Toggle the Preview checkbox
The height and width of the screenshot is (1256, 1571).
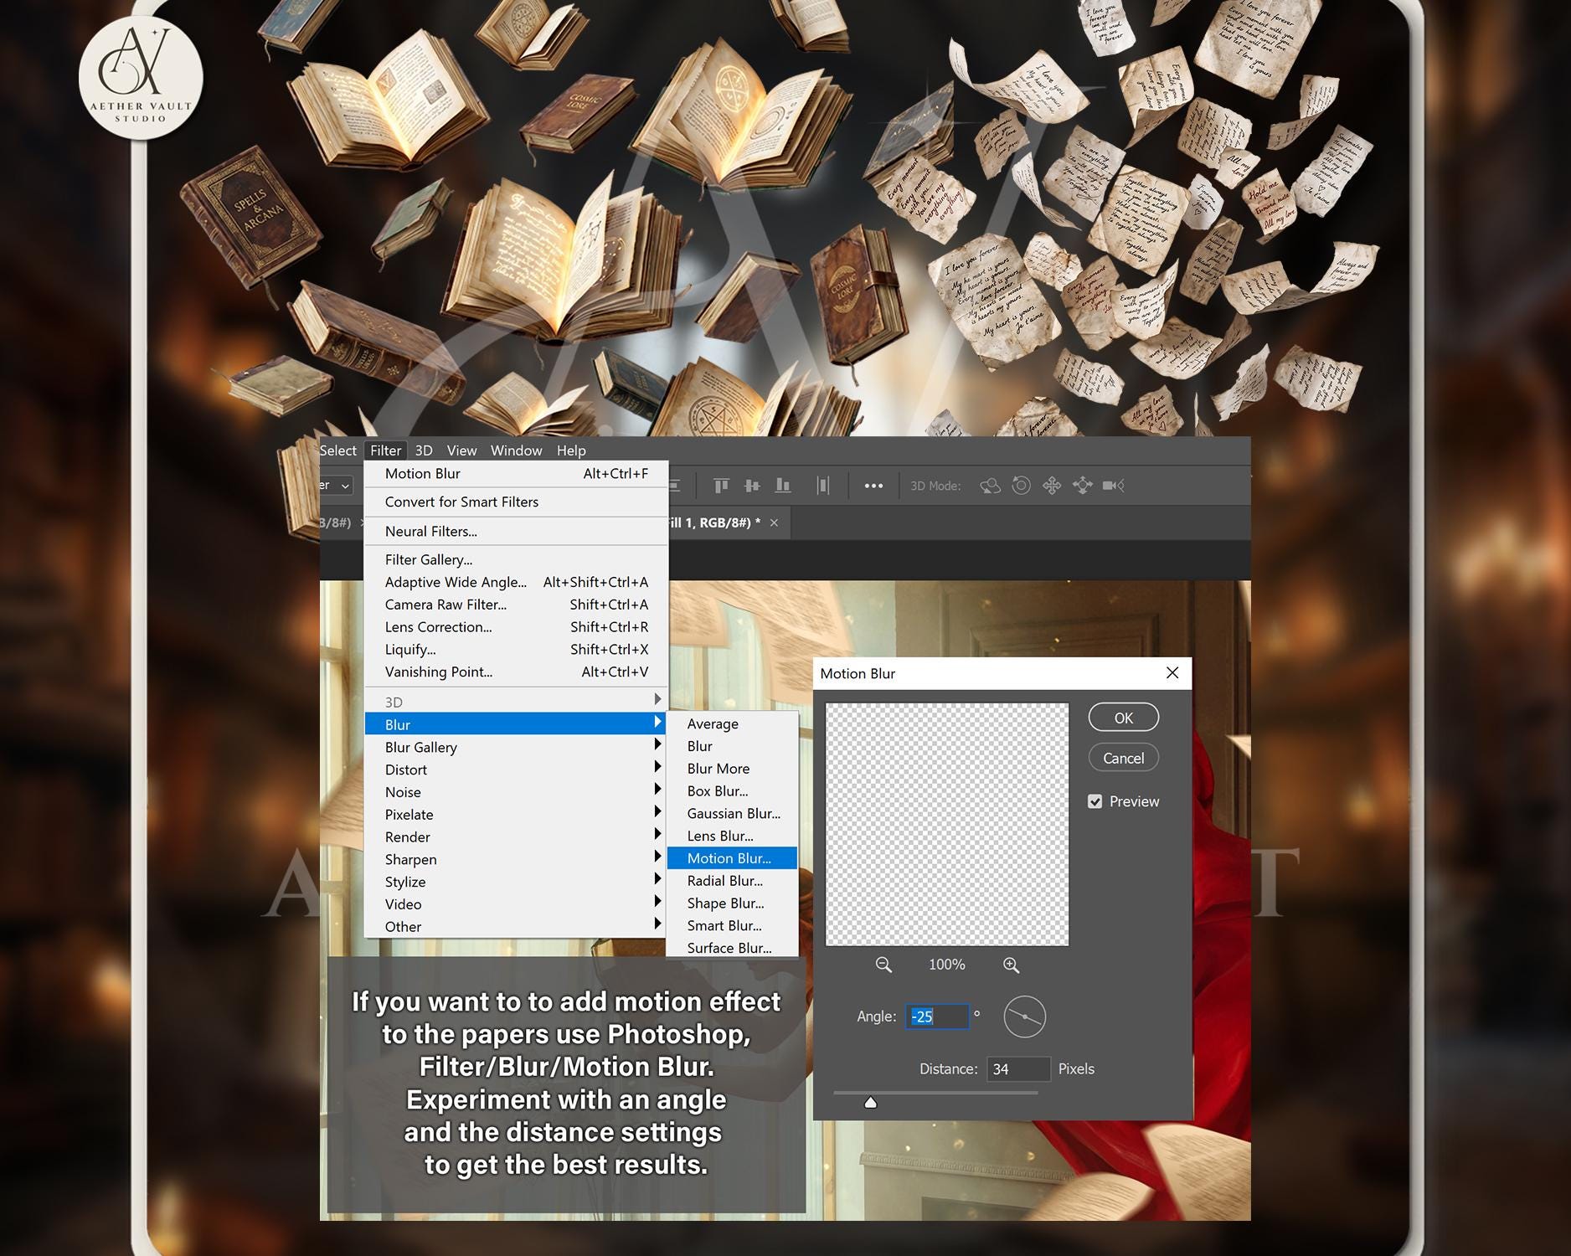(1095, 801)
